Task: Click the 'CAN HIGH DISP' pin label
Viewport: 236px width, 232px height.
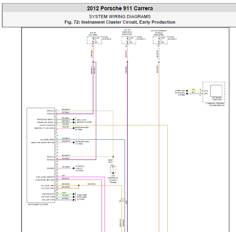Action: coord(47,197)
